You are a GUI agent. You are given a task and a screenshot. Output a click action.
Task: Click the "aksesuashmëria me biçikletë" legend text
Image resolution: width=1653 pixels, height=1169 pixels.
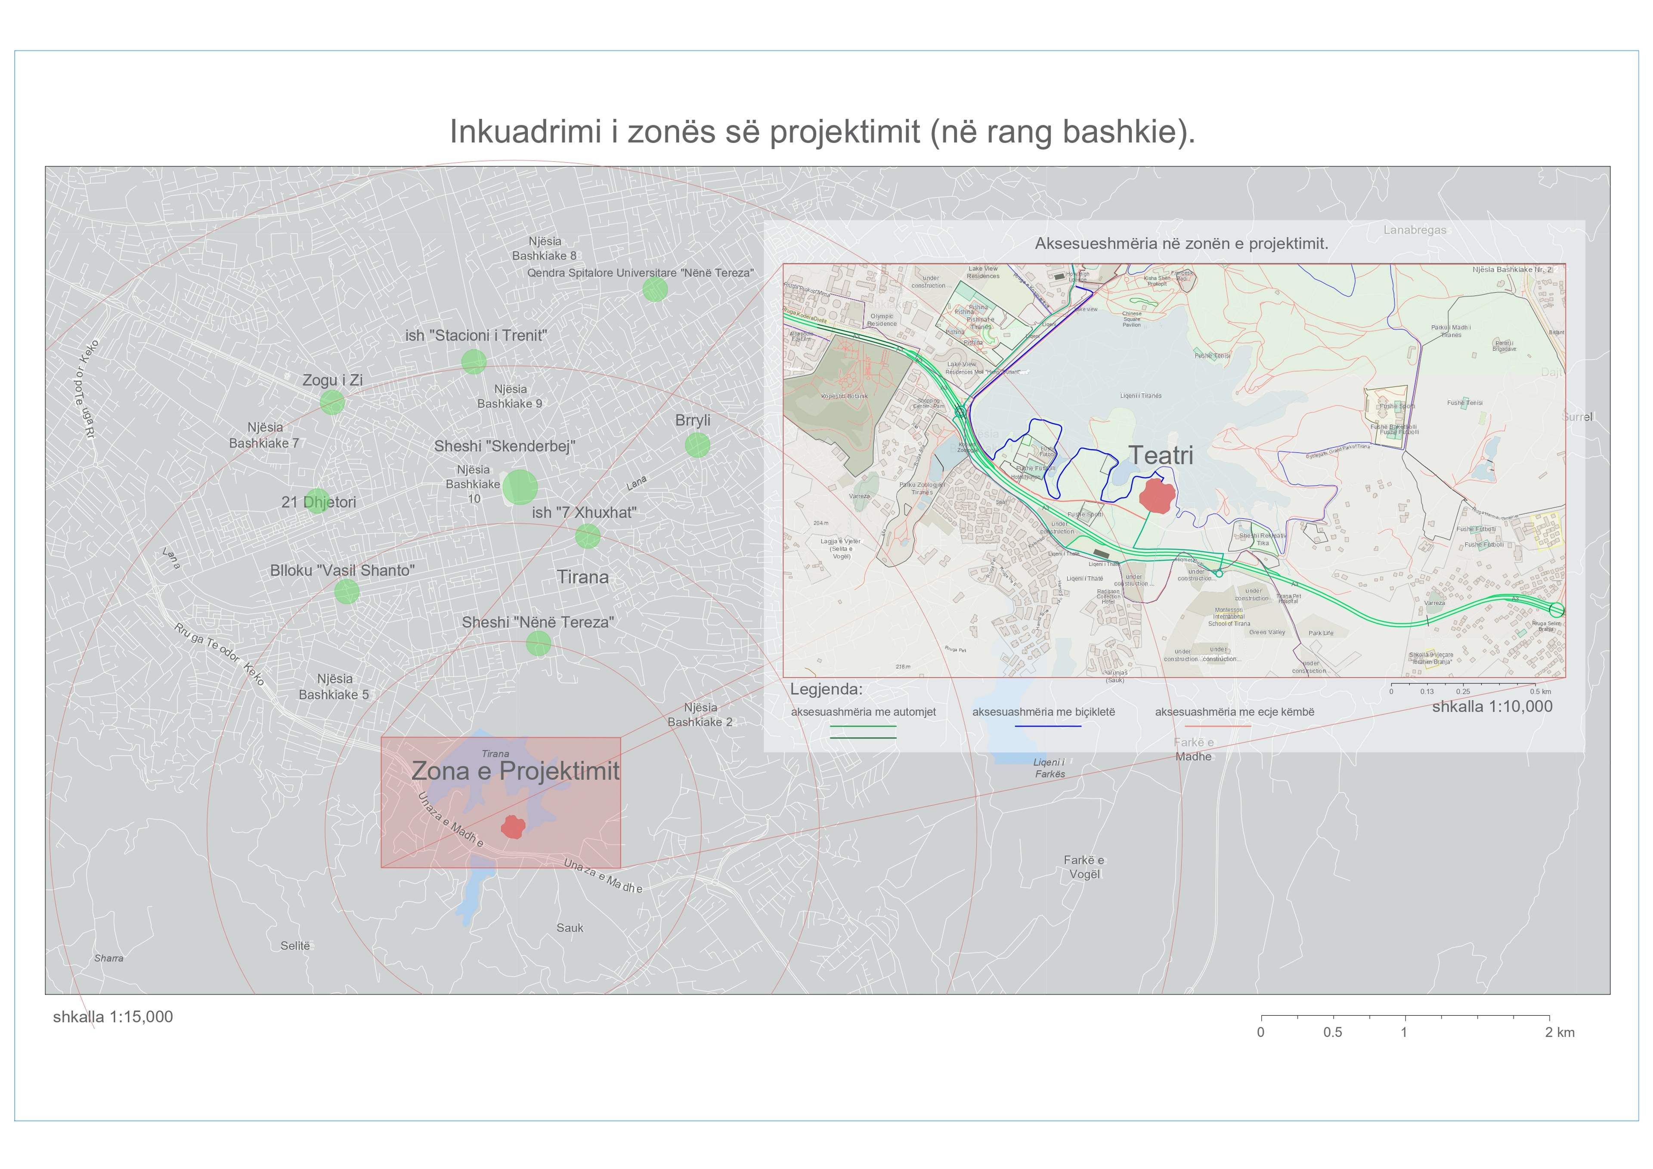point(1043,712)
